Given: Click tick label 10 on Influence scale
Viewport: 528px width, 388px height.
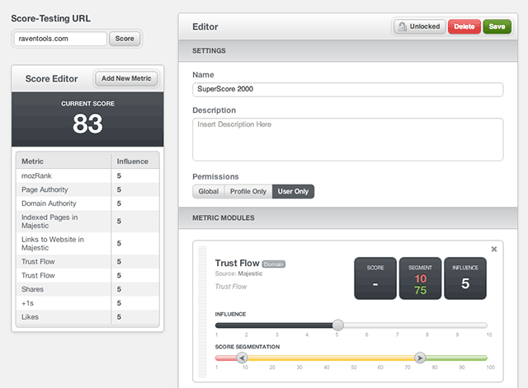Looking at the screenshot, I should (x=489, y=335).
